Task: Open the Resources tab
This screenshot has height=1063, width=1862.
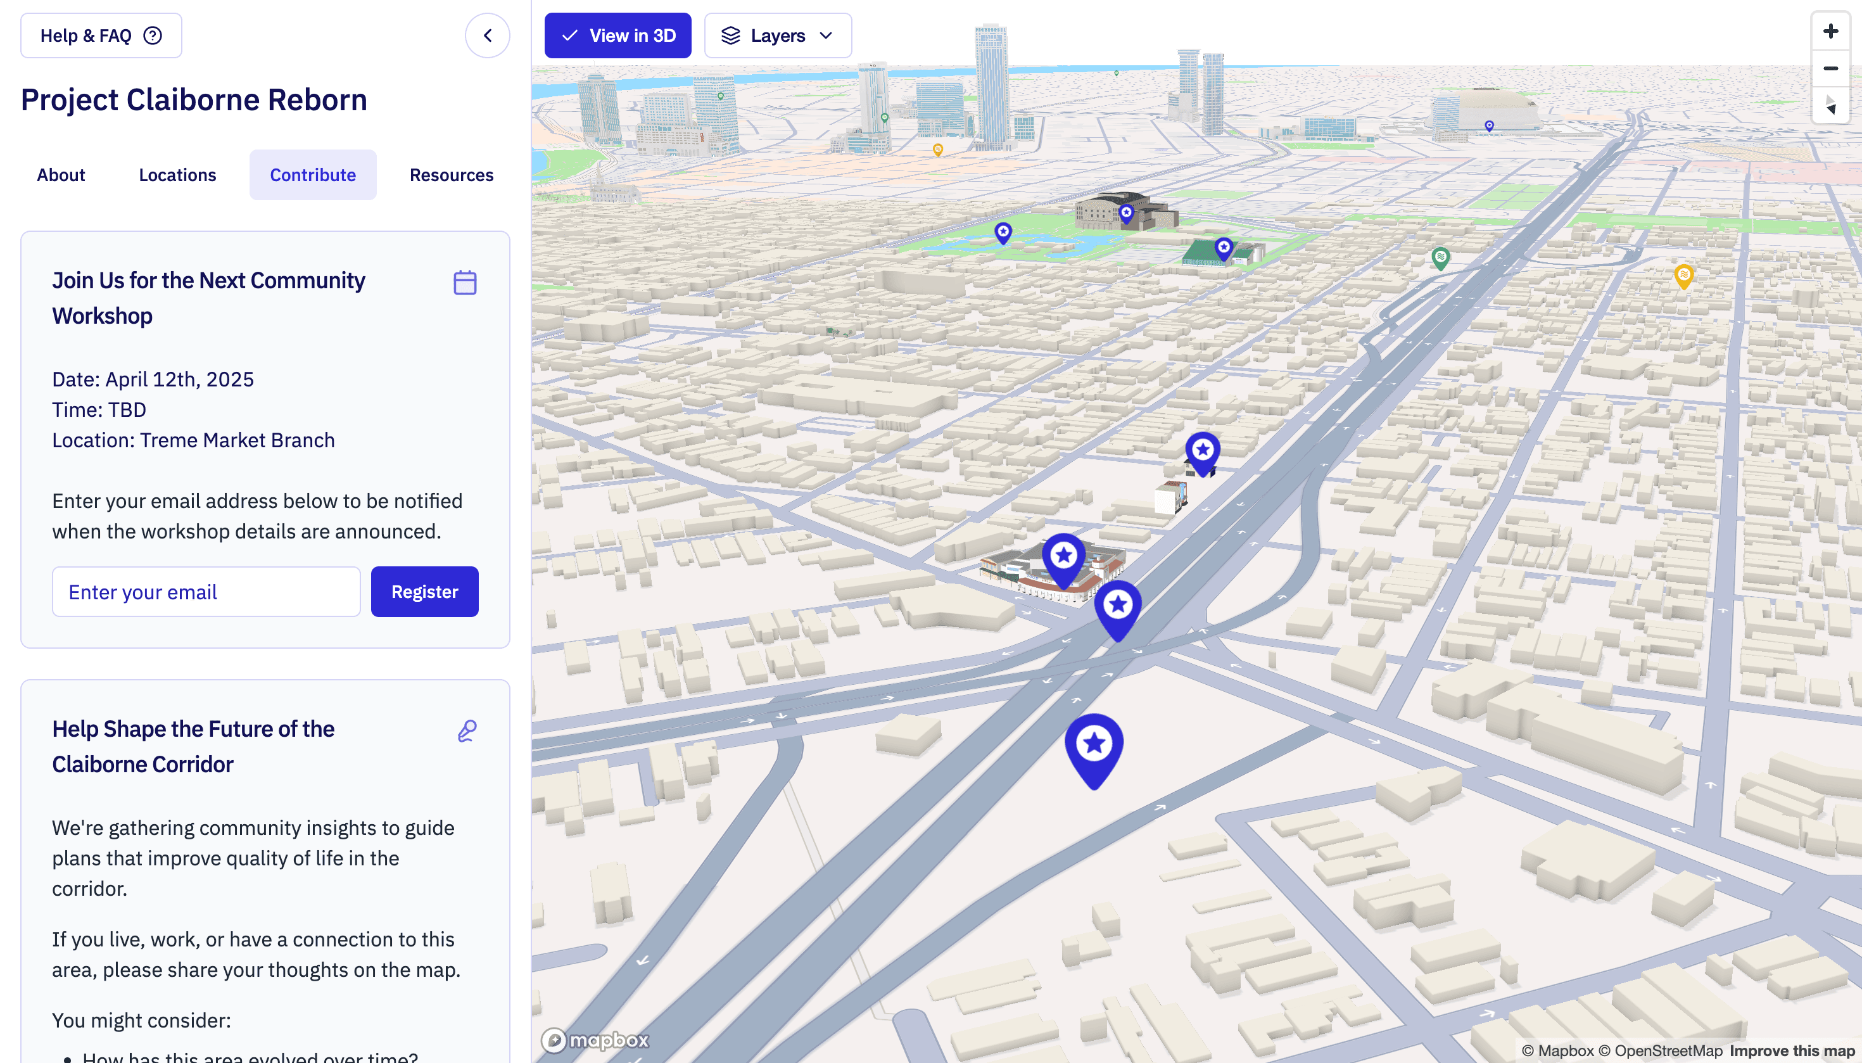Action: 452,175
